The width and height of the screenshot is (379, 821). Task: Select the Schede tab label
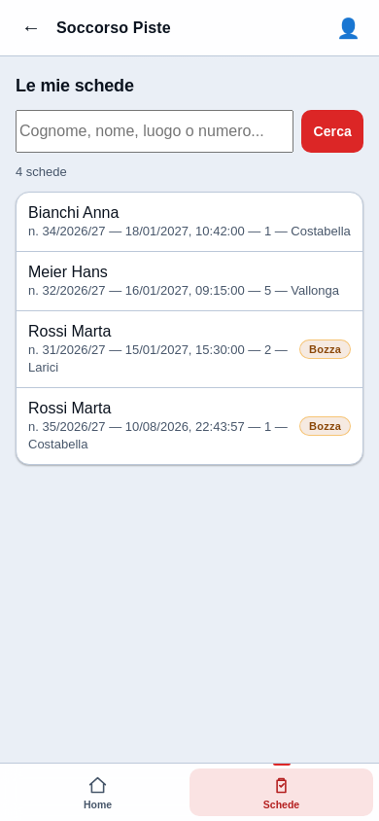pyautogui.click(x=281, y=804)
